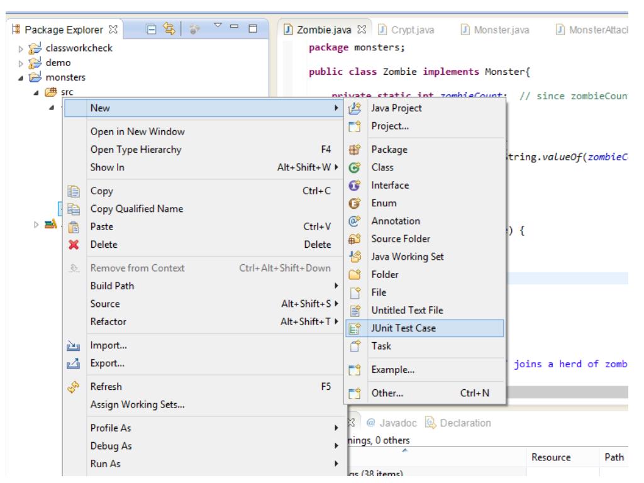
Task: Click the Copy Qualified Name icon
Action: [x=74, y=209]
